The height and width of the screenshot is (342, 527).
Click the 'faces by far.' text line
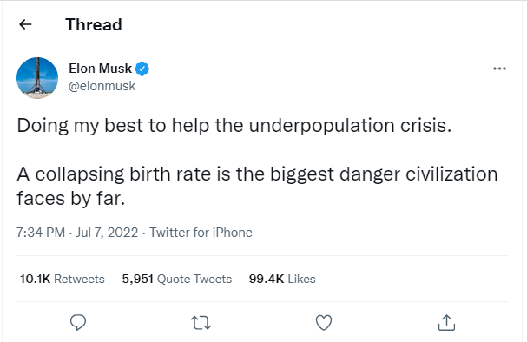71,198
